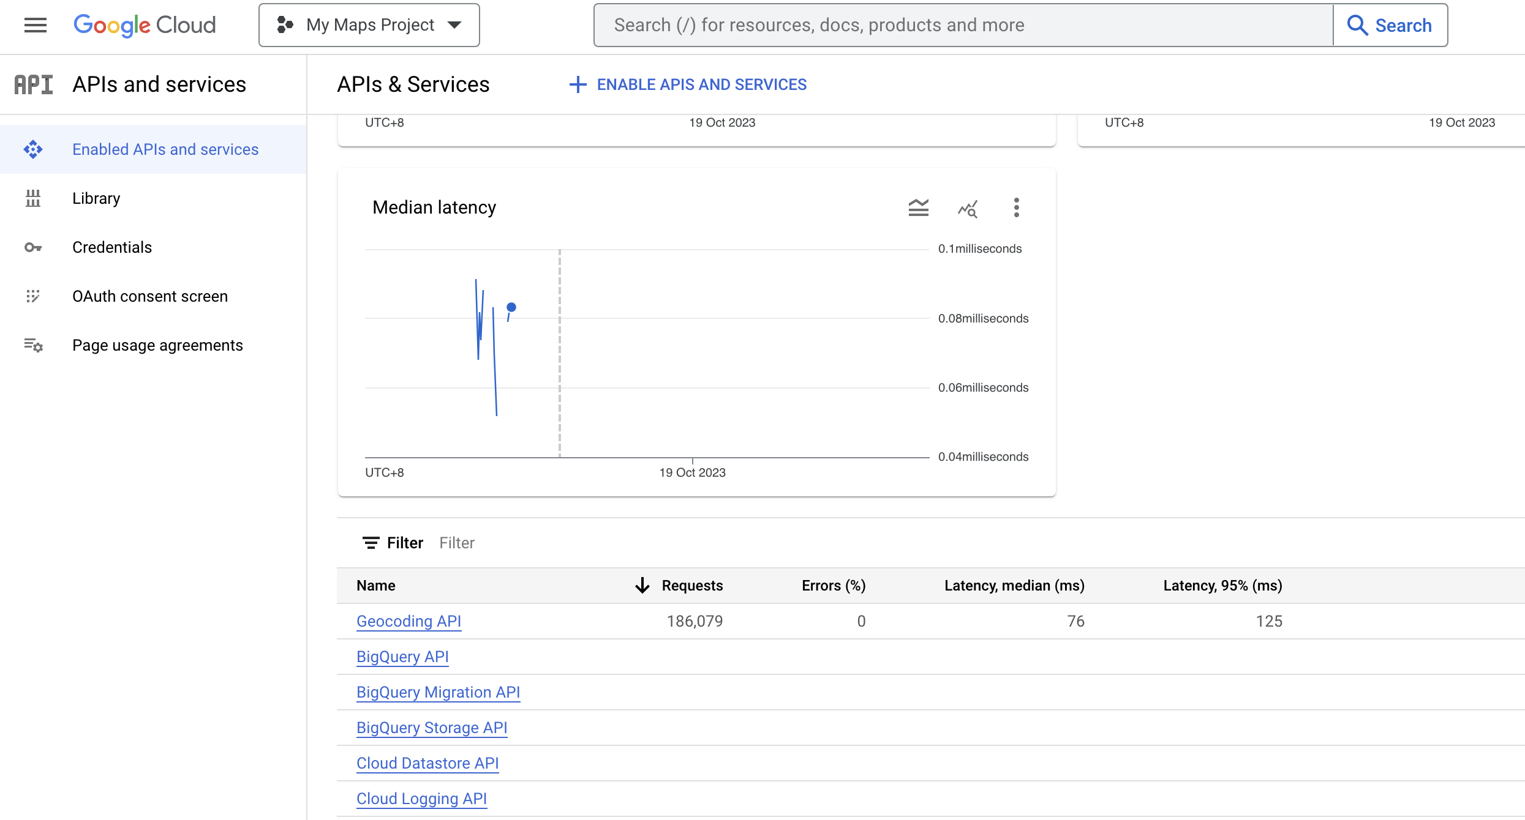This screenshot has height=820, width=1525.
Task: Click the APIs and services navigation icon
Action: [33, 84]
